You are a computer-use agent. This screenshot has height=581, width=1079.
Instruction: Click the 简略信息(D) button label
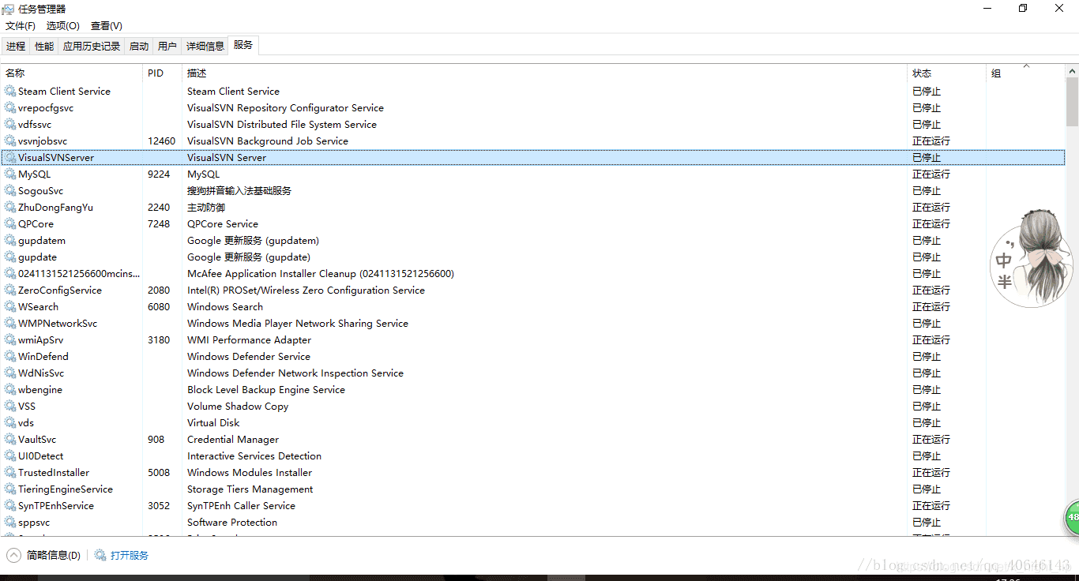click(54, 555)
